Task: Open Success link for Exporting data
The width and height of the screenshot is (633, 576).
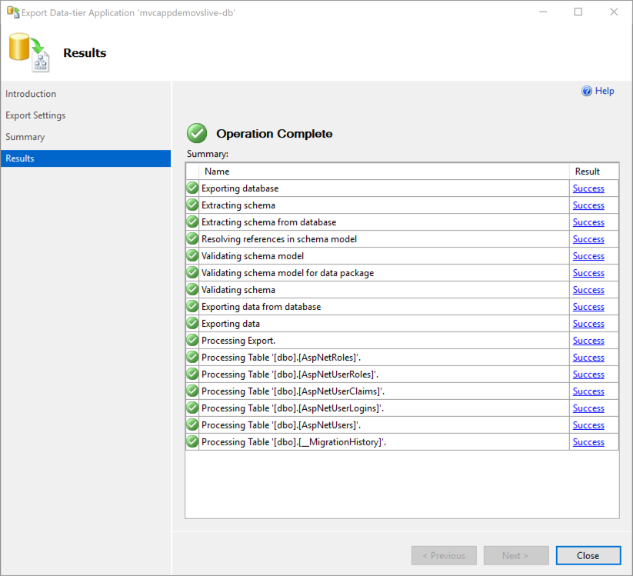Action: [588, 324]
